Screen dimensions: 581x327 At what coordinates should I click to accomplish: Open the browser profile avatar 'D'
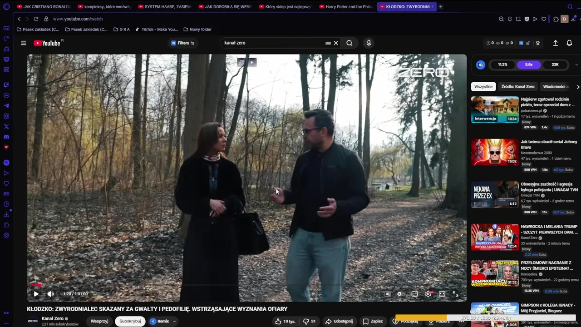click(x=565, y=19)
